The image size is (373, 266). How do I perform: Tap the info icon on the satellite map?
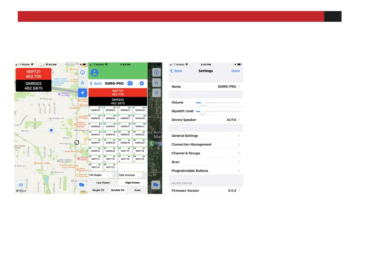point(156,72)
